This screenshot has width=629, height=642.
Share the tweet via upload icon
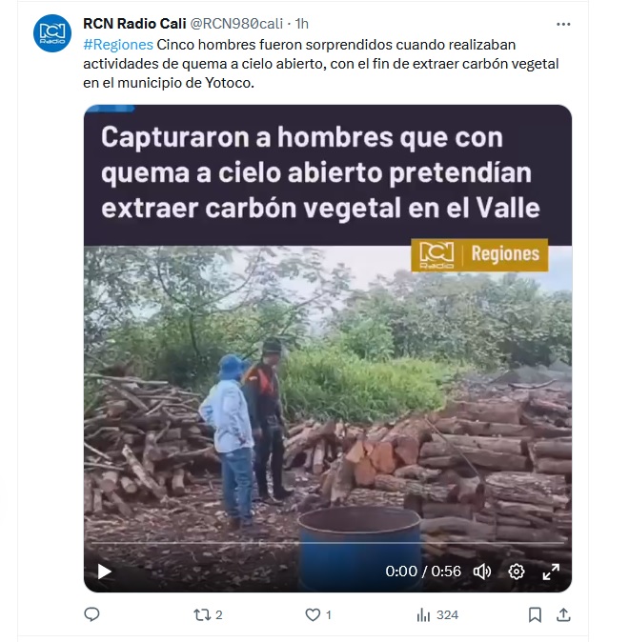(563, 614)
